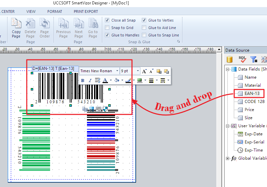267x187 pixels.
Task: Enable Glue to Snap Line checkbox
Action: coord(144,35)
